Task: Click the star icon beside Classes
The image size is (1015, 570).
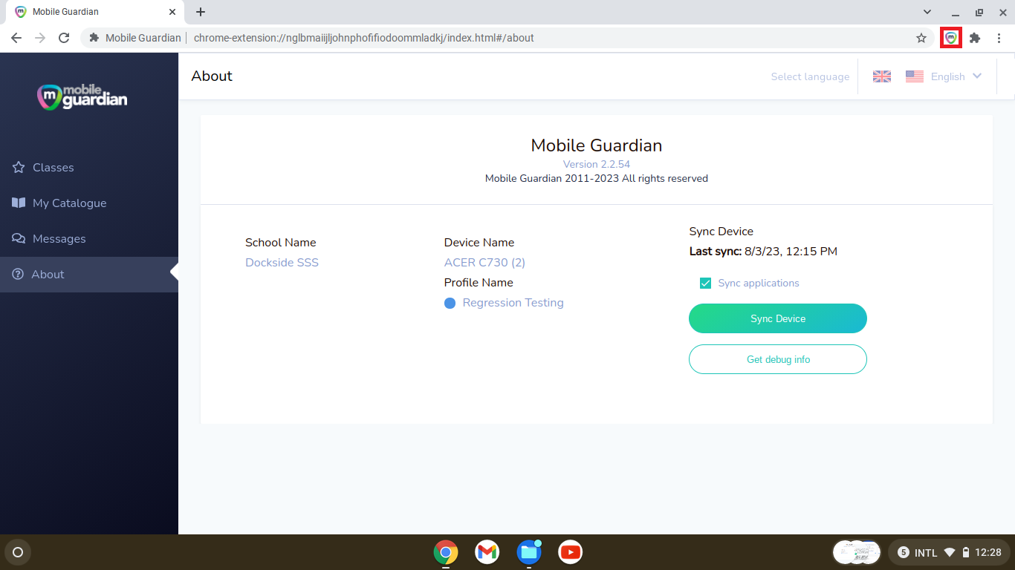Action: (19, 168)
